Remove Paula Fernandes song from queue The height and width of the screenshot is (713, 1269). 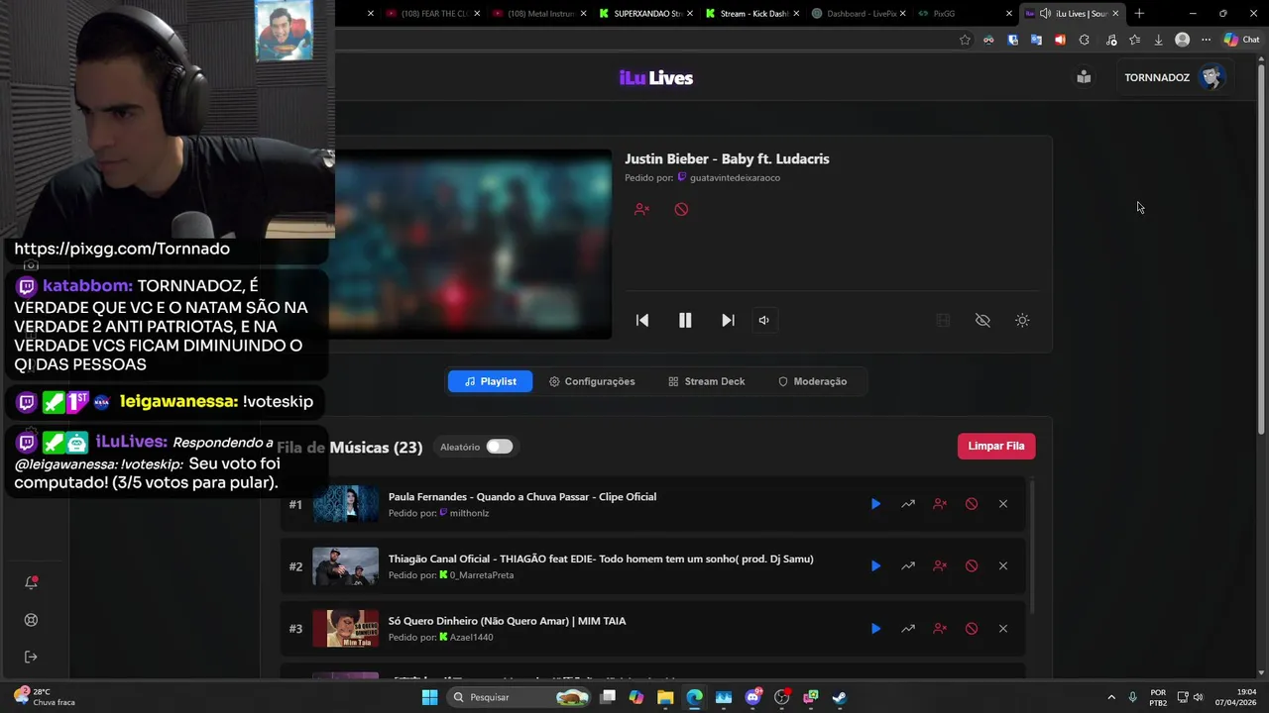pyautogui.click(x=1003, y=504)
